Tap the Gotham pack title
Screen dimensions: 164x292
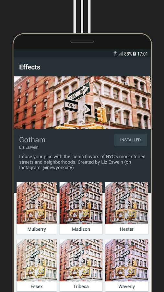32,140
